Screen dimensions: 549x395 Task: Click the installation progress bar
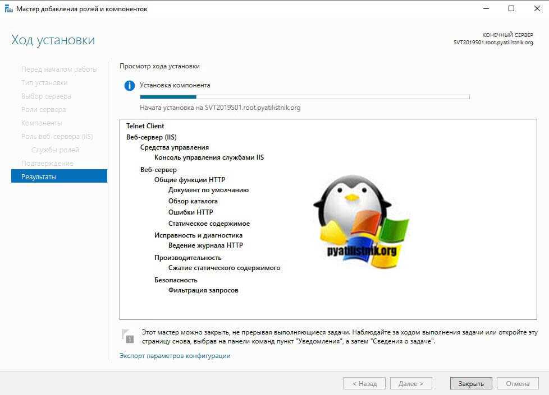(x=305, y=97)
